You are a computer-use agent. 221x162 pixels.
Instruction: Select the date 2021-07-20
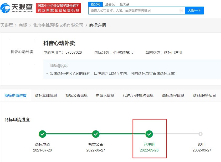coord(42,150)
